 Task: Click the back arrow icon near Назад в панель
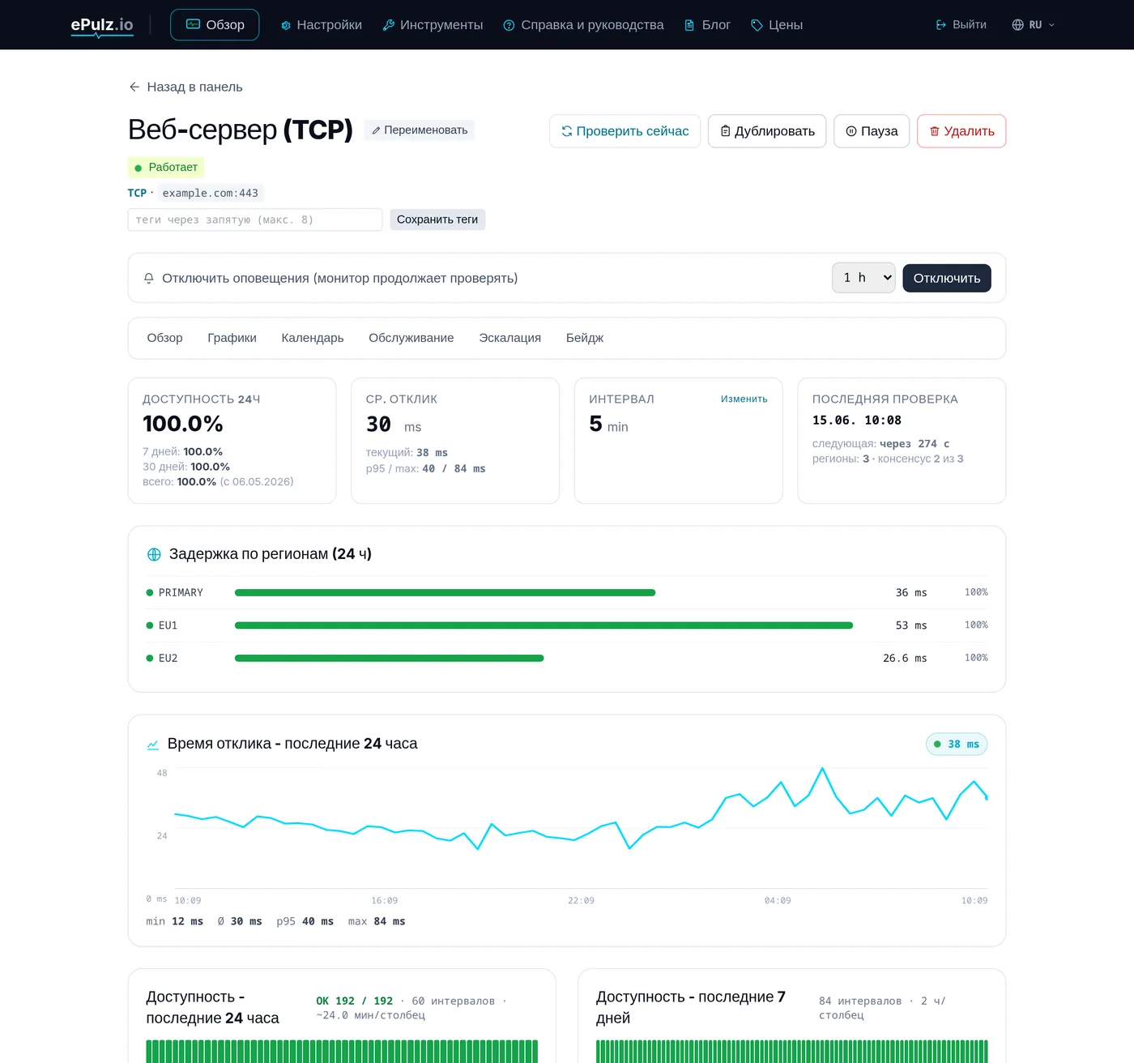point(134,87)
